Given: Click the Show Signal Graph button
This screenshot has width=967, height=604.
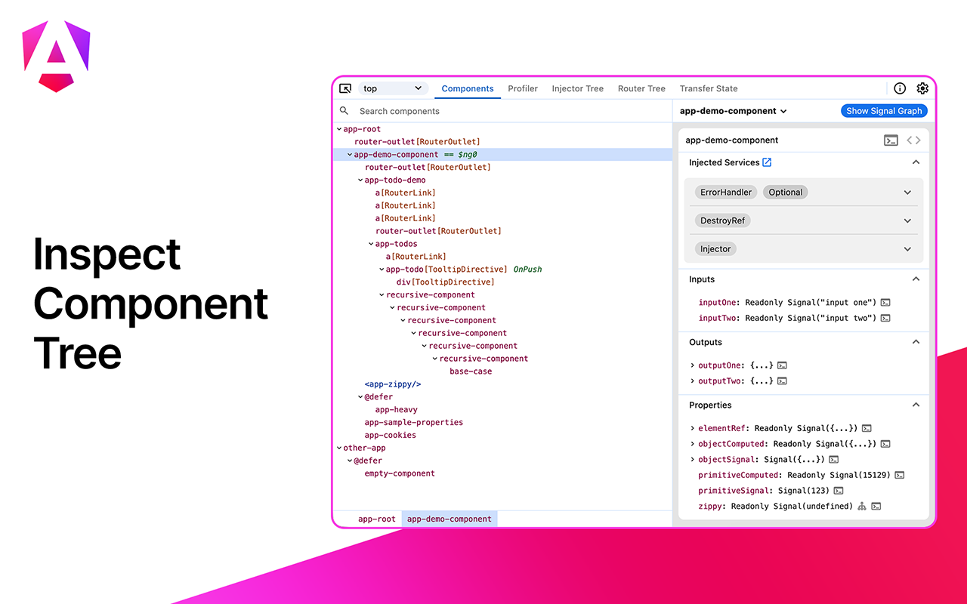Looking at the screenshot, I should pyautogui.click(x=884, y=110).
